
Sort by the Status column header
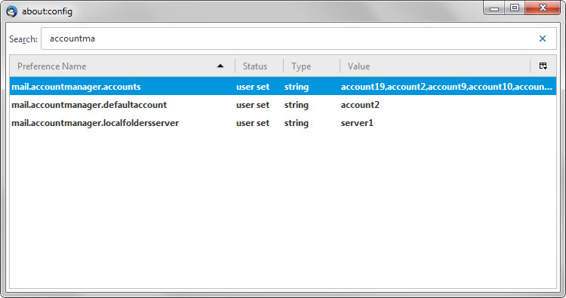pyautogui.click(x=259, y=66)
